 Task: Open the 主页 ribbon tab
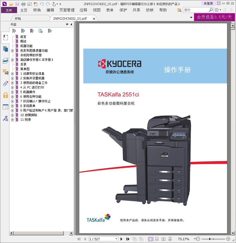pos(24,10)
